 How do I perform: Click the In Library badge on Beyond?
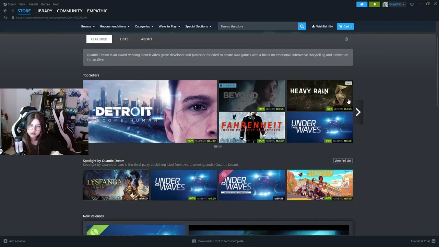[x=228, y=85]
